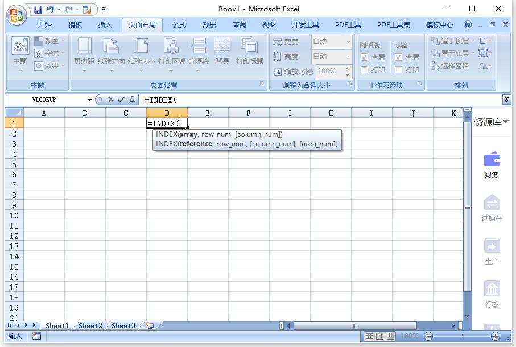Switch to Formulas (公式) tab

(x=179, y=24)
